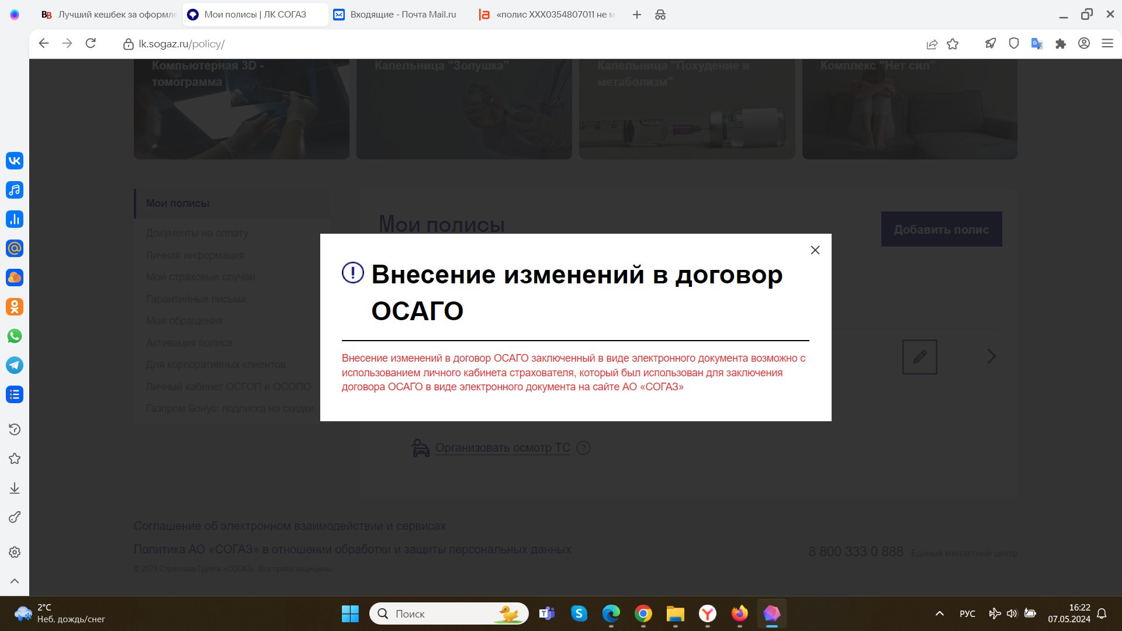The image size is (1122, 631).
Task: Open 'Мои обращения' menu item
Action: coord(184,321)
